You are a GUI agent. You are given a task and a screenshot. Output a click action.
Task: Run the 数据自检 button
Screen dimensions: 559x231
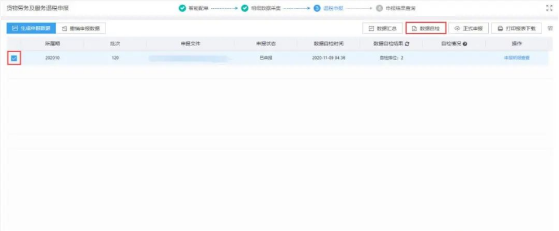pyautogui.click(x=426, y=29)
